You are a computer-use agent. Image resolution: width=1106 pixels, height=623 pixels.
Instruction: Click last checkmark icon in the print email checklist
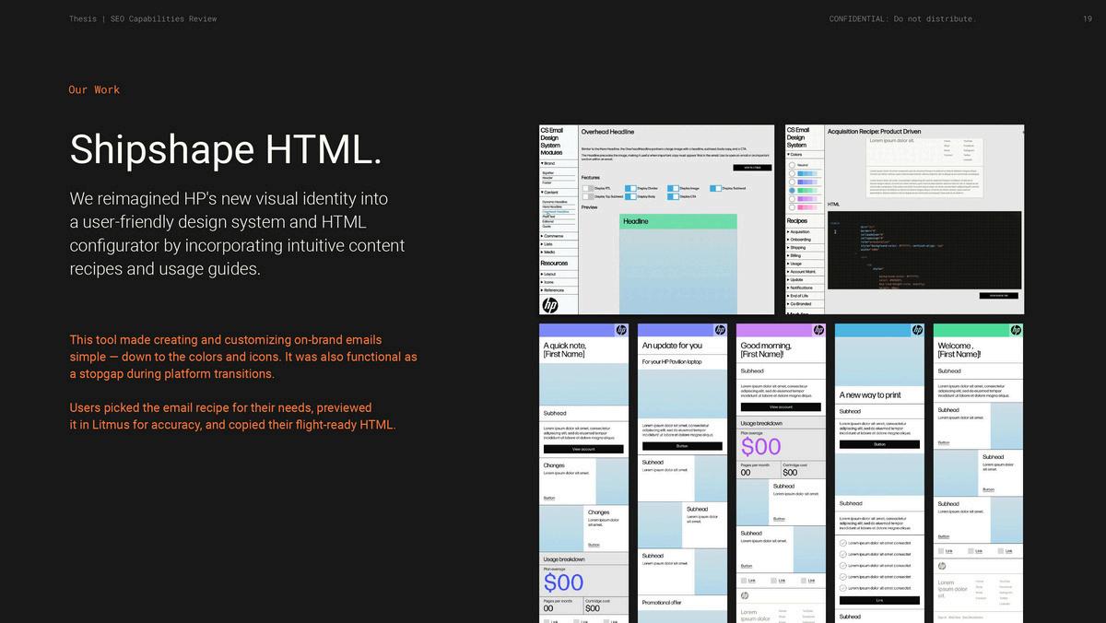pyautogui.click(x=843, y=588)
